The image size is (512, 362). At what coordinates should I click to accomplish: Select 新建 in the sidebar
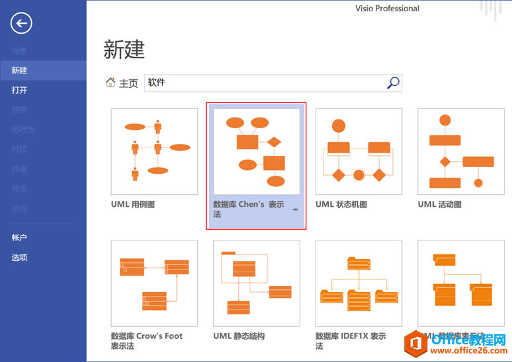(43, 71)
